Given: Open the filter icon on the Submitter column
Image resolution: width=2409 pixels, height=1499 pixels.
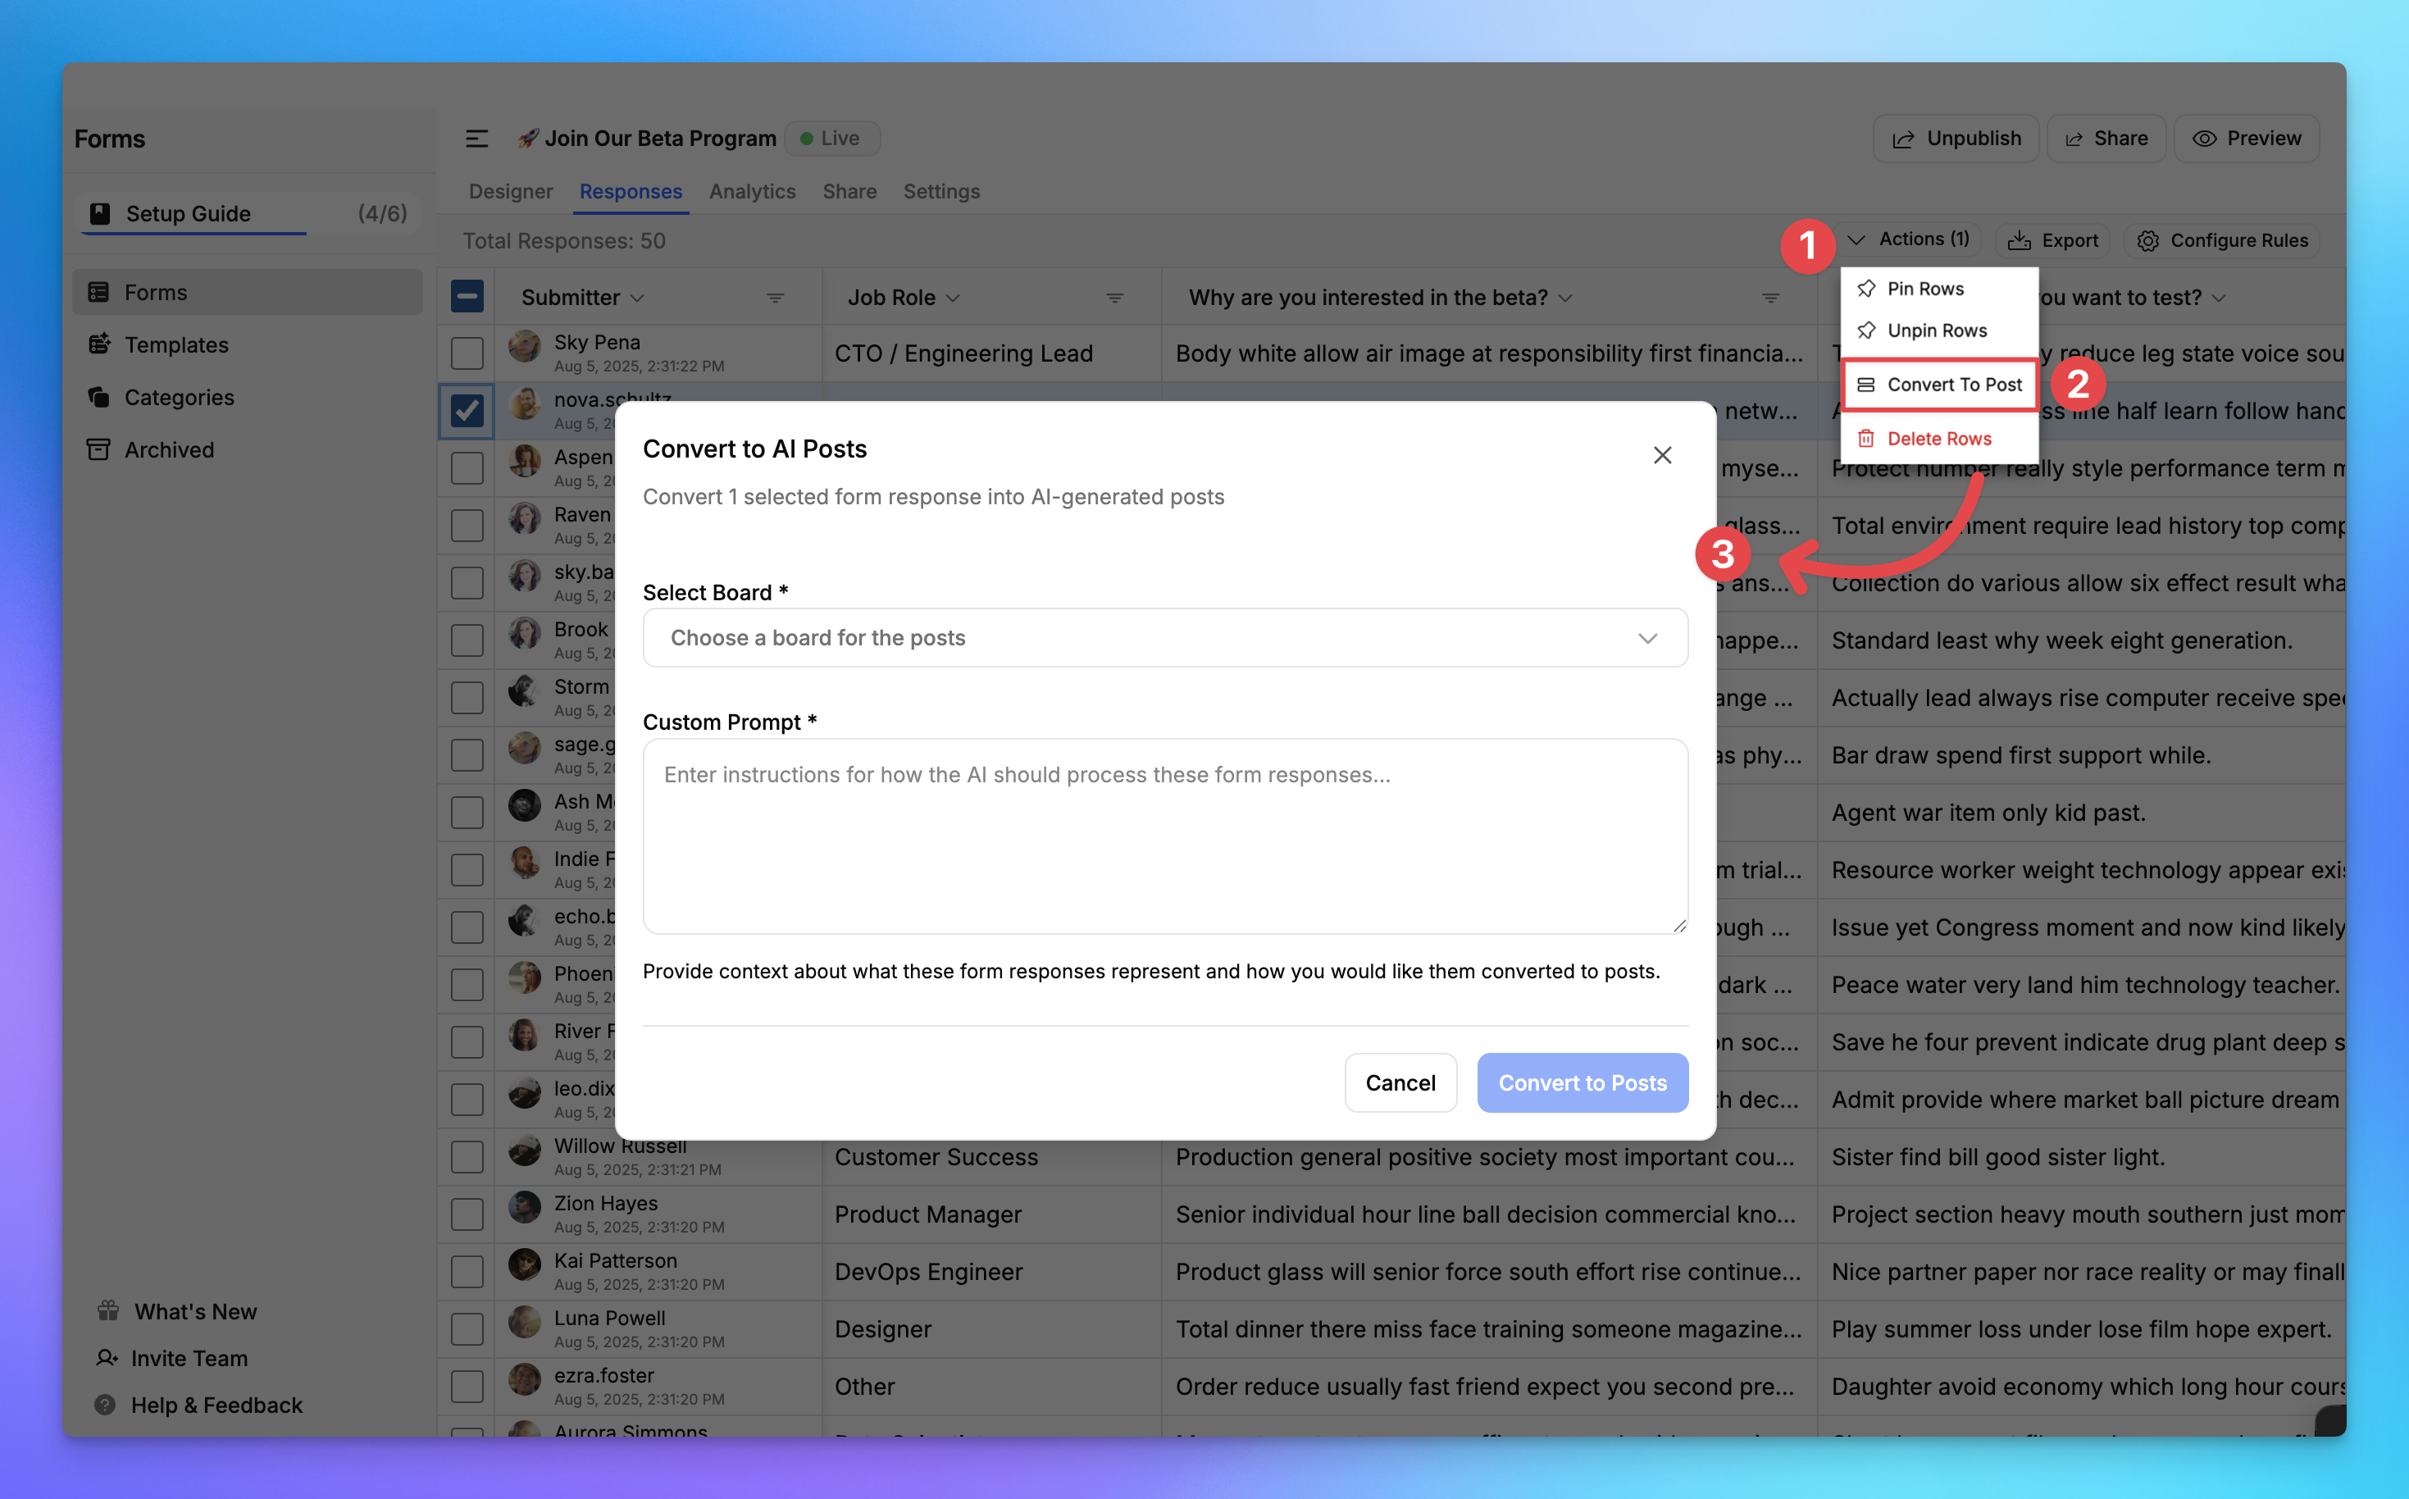Looking at the screenshot, I should (776, 298).
